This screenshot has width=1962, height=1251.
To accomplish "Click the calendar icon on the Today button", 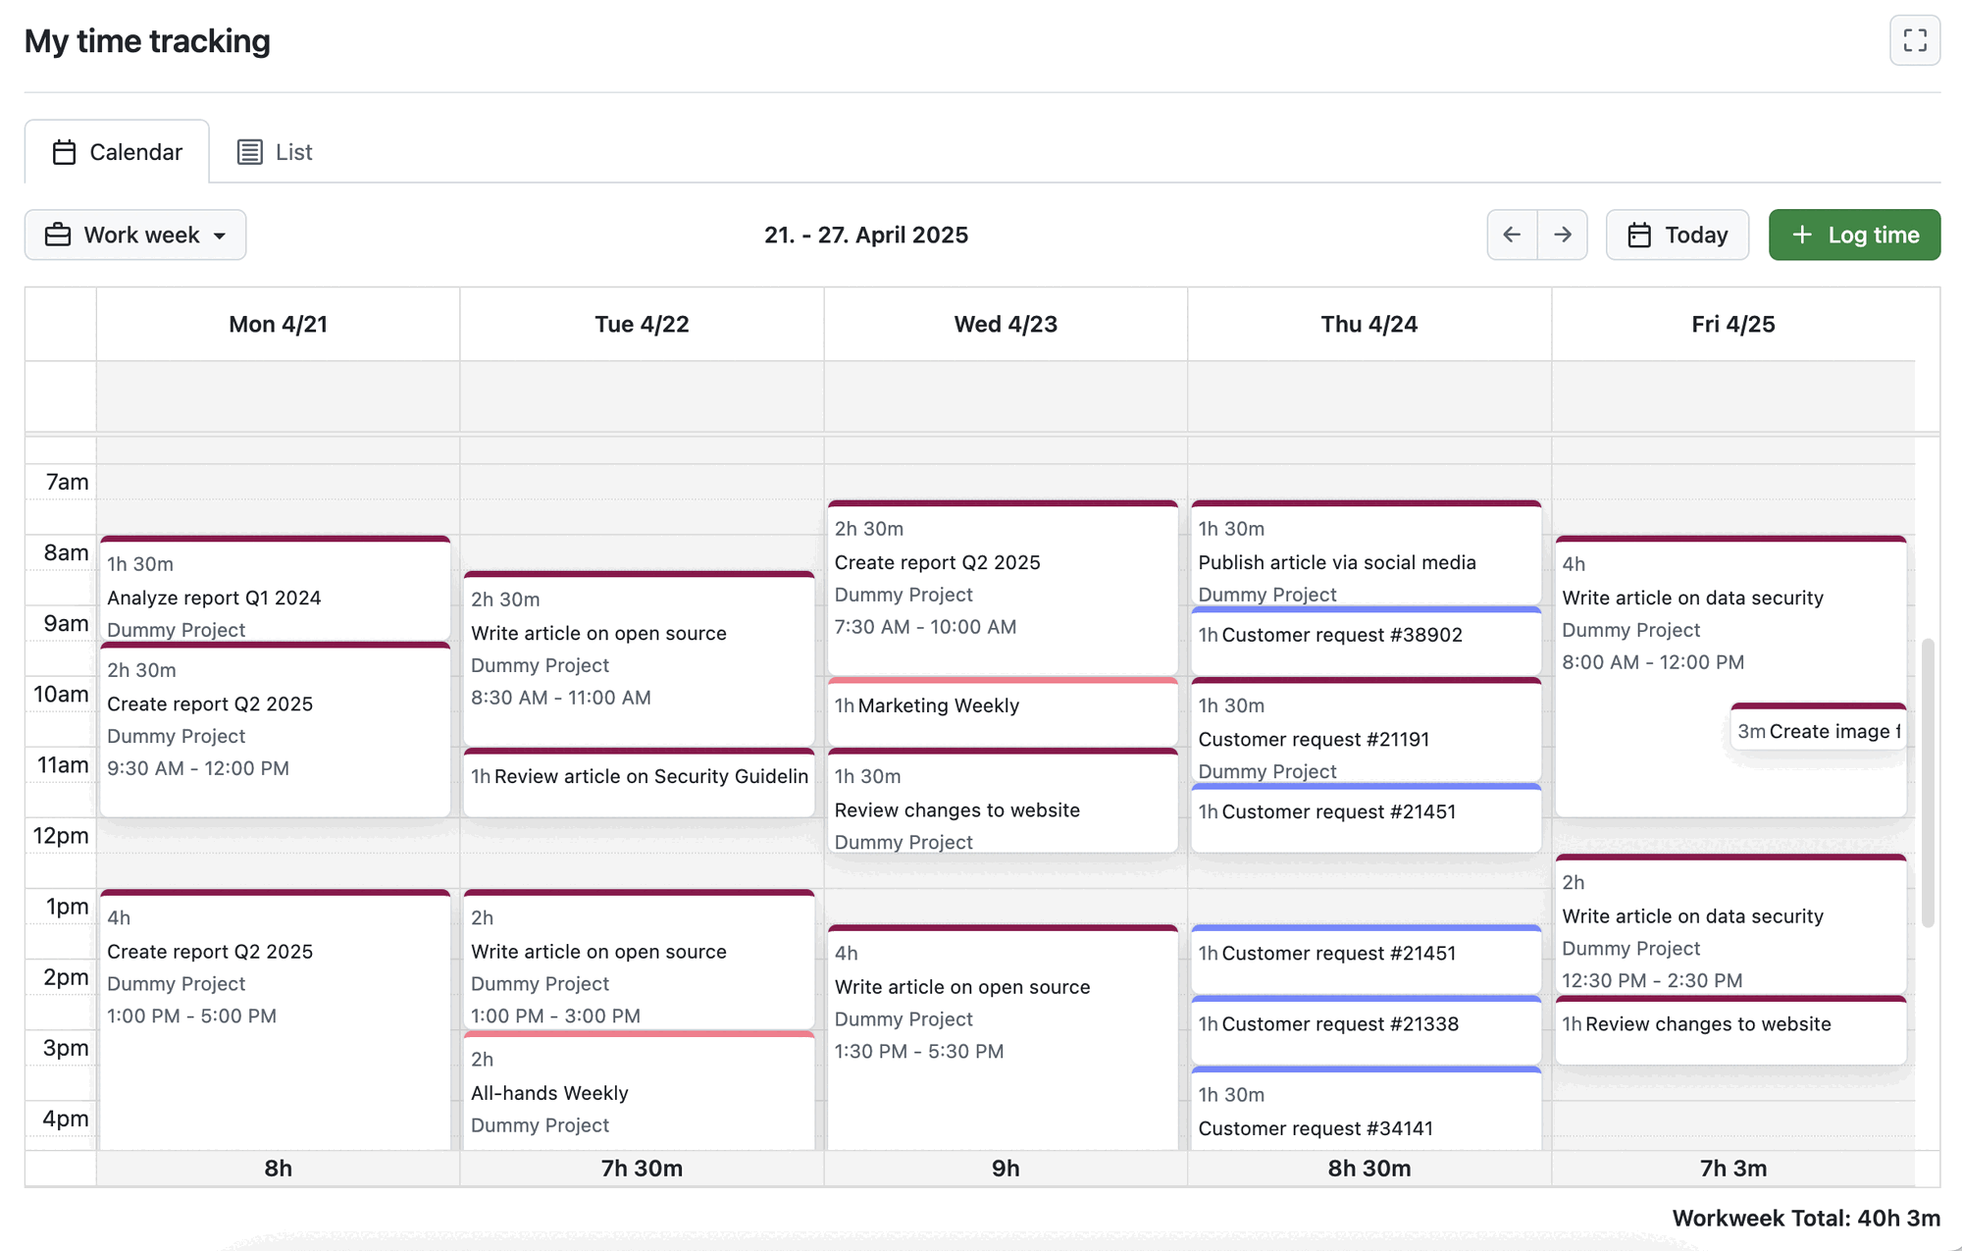I will pos(1640,235).
